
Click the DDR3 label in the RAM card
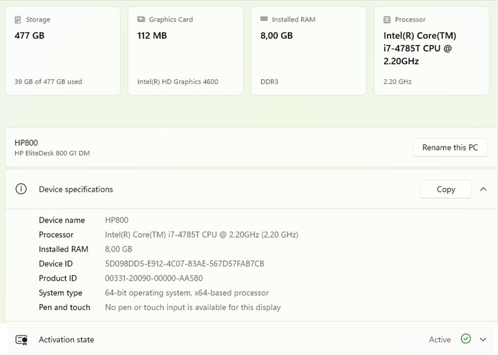click(269, 82)
